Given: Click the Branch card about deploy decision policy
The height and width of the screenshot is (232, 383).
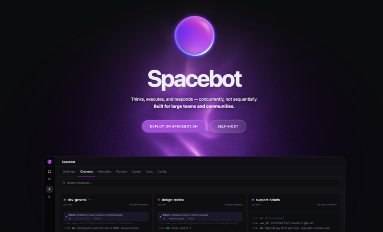Looking at the screenshot, I should point(106,217).
